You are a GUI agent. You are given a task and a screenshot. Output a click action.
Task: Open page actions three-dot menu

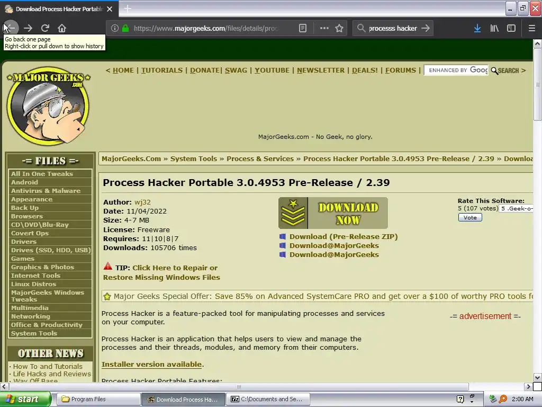(324, 28)
